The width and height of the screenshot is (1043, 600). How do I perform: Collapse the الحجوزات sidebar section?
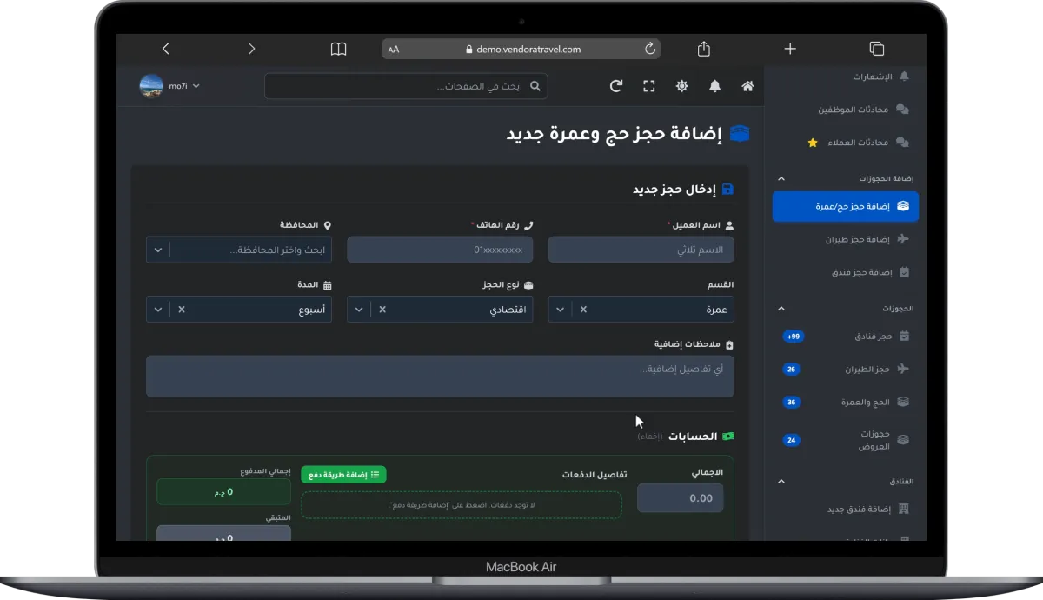click(x=781, y=308)
